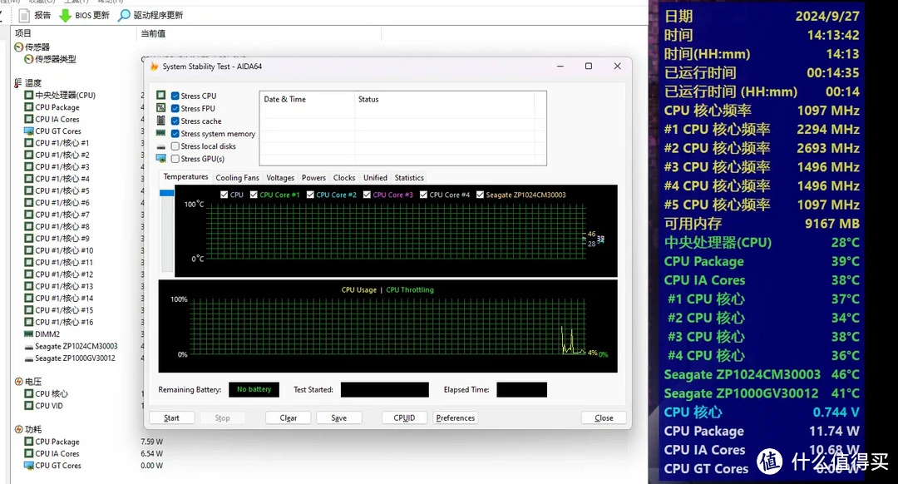Toggle the Stress cache checkbox
Viewport: 898px width, 484px height.
click(x=175, y=121)
